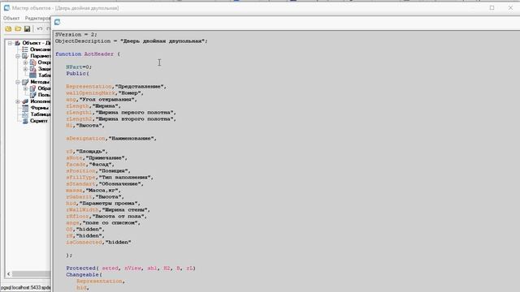Select the Обра... methods tree item
The height and width of the screenshot is (292, 520).
point(44,88)
